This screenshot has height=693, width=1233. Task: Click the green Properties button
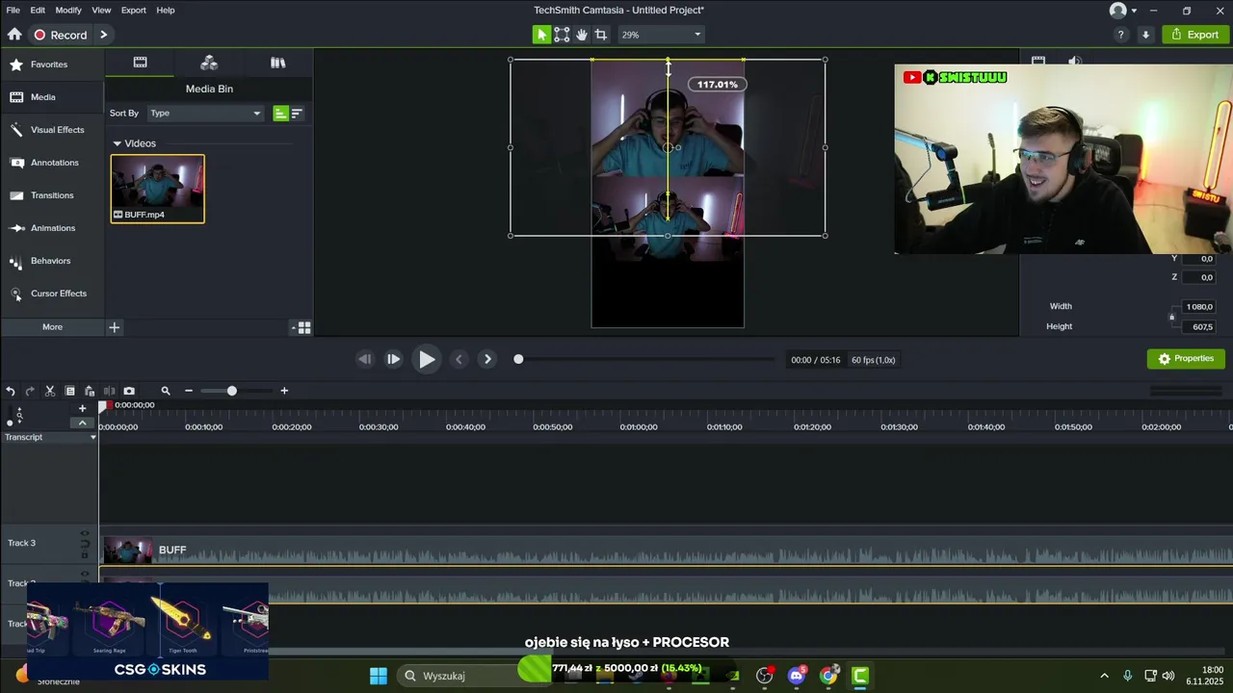(1186, 359)
